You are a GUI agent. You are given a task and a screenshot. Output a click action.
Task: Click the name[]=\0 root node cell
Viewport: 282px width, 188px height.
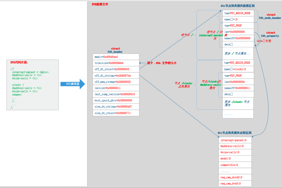(x=238, y=19)
